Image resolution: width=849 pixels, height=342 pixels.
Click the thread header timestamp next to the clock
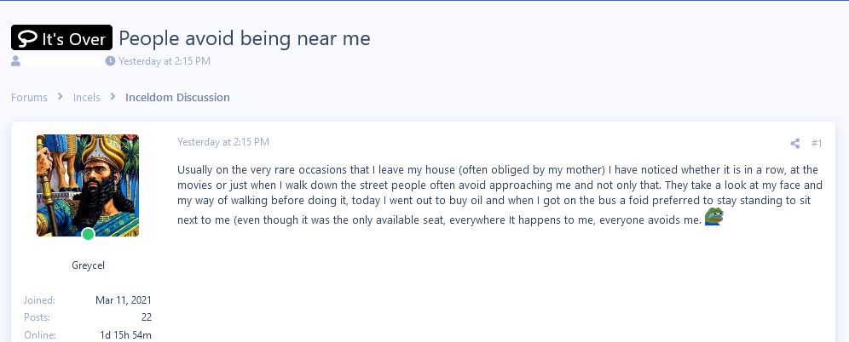pyautogui.click(x=165, y=61)
